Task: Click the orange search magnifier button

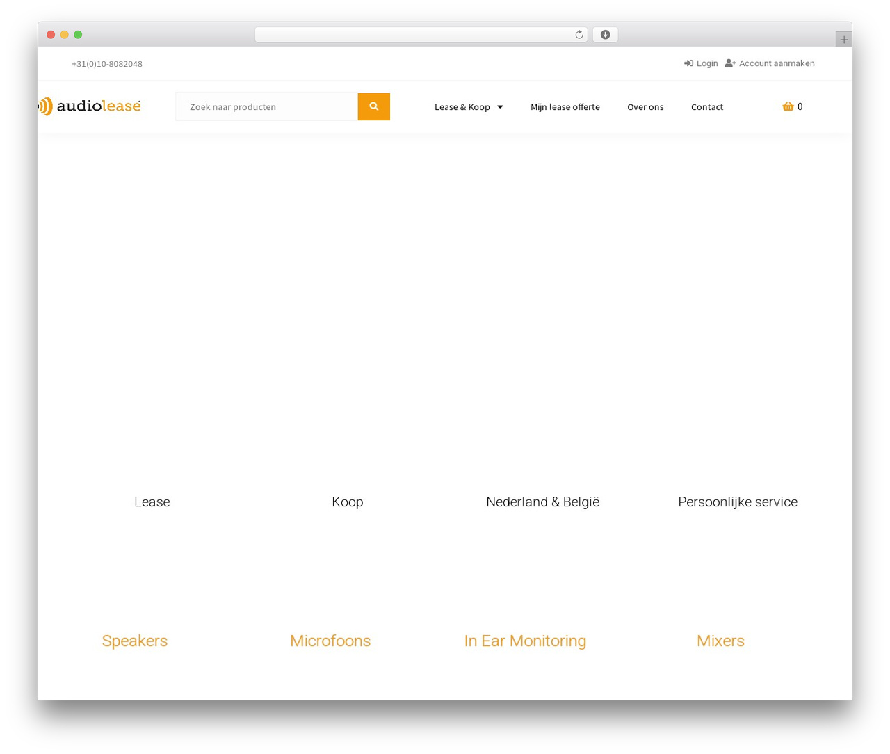Action: tap(373, 106)
